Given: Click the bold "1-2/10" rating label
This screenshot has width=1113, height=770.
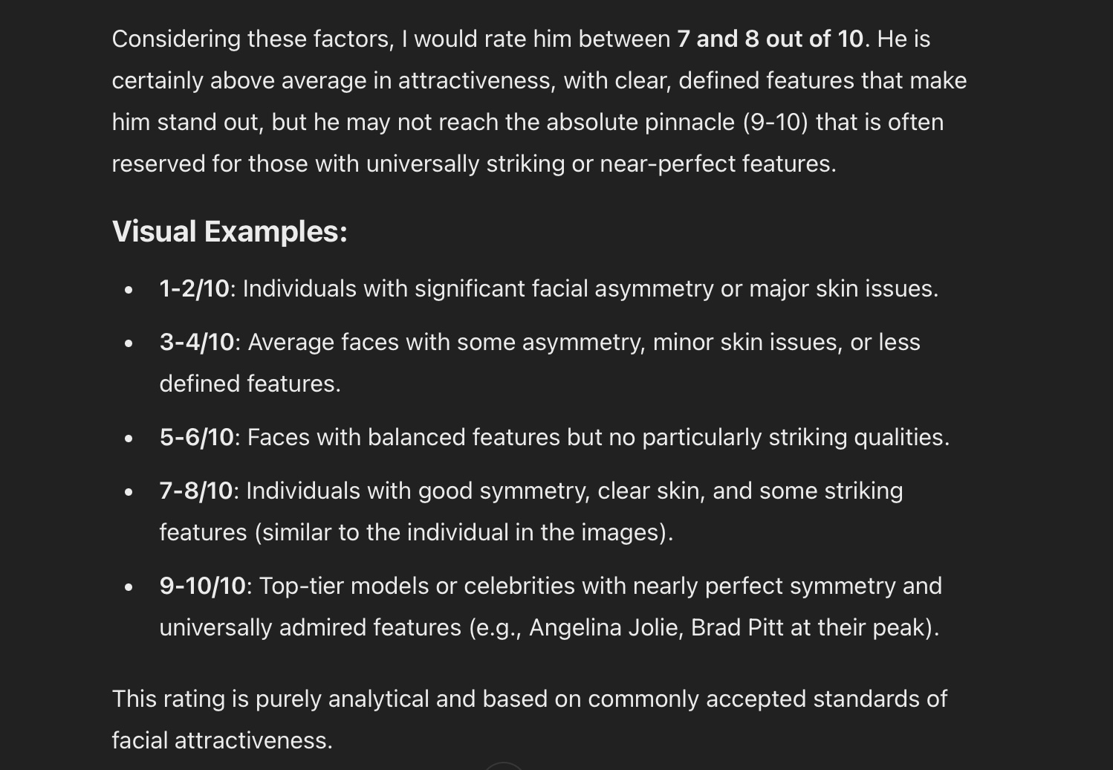Looking at the screenshot, I should pyautogui.click(x=194, y=288).
